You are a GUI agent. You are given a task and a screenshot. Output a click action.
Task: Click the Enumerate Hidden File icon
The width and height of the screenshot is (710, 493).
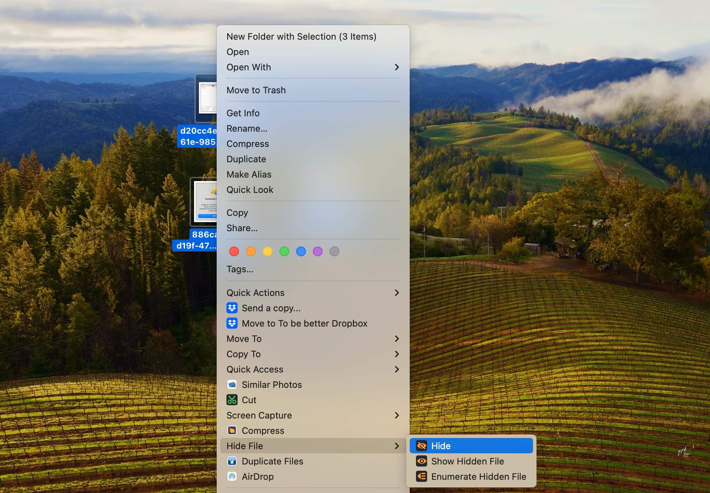[421, 477]
